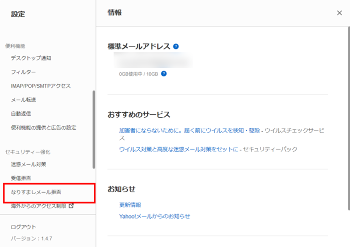
Task: Click the sidebar vertical scrollbar
Action: (93, 130)
